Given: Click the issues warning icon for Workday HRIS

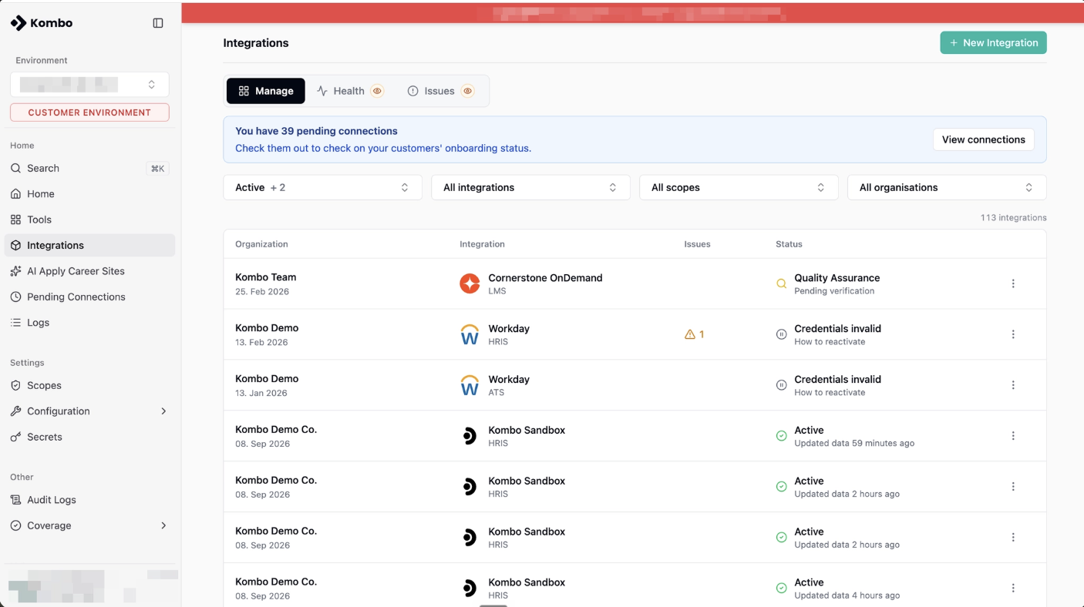Looking at the screenshot, I should (x=690, y=334).
